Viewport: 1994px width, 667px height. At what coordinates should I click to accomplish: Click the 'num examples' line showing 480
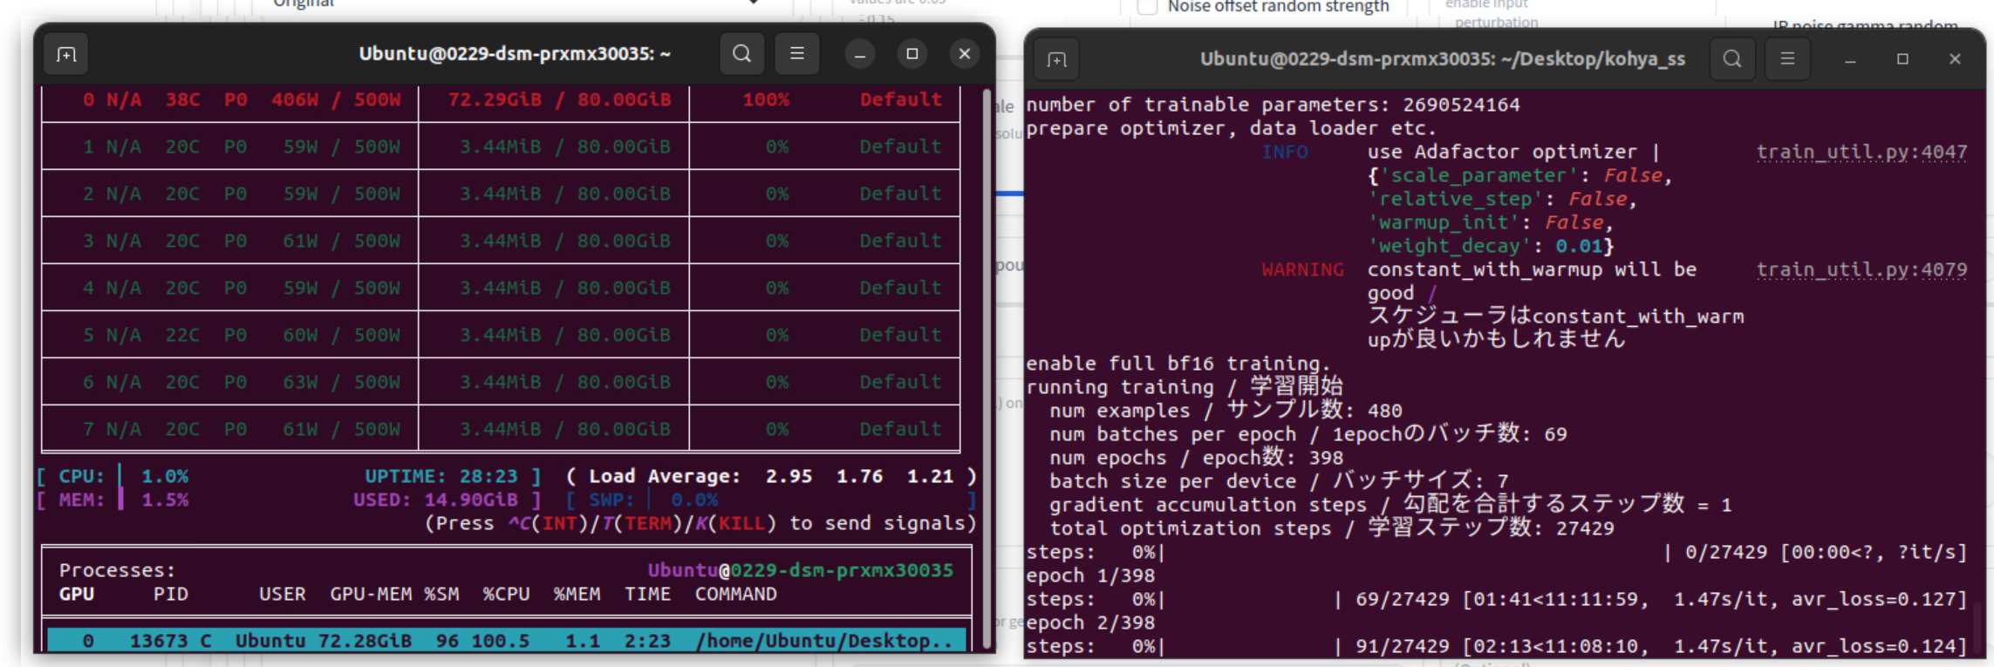point(1226,411)
